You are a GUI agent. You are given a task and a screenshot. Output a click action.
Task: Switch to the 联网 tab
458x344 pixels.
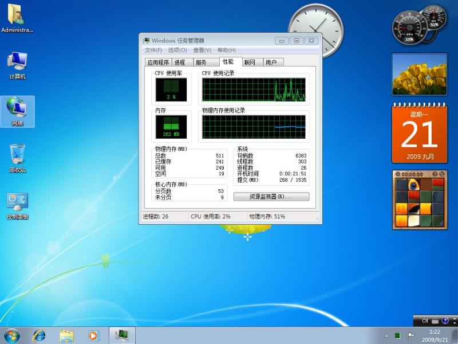coord(252,62)
